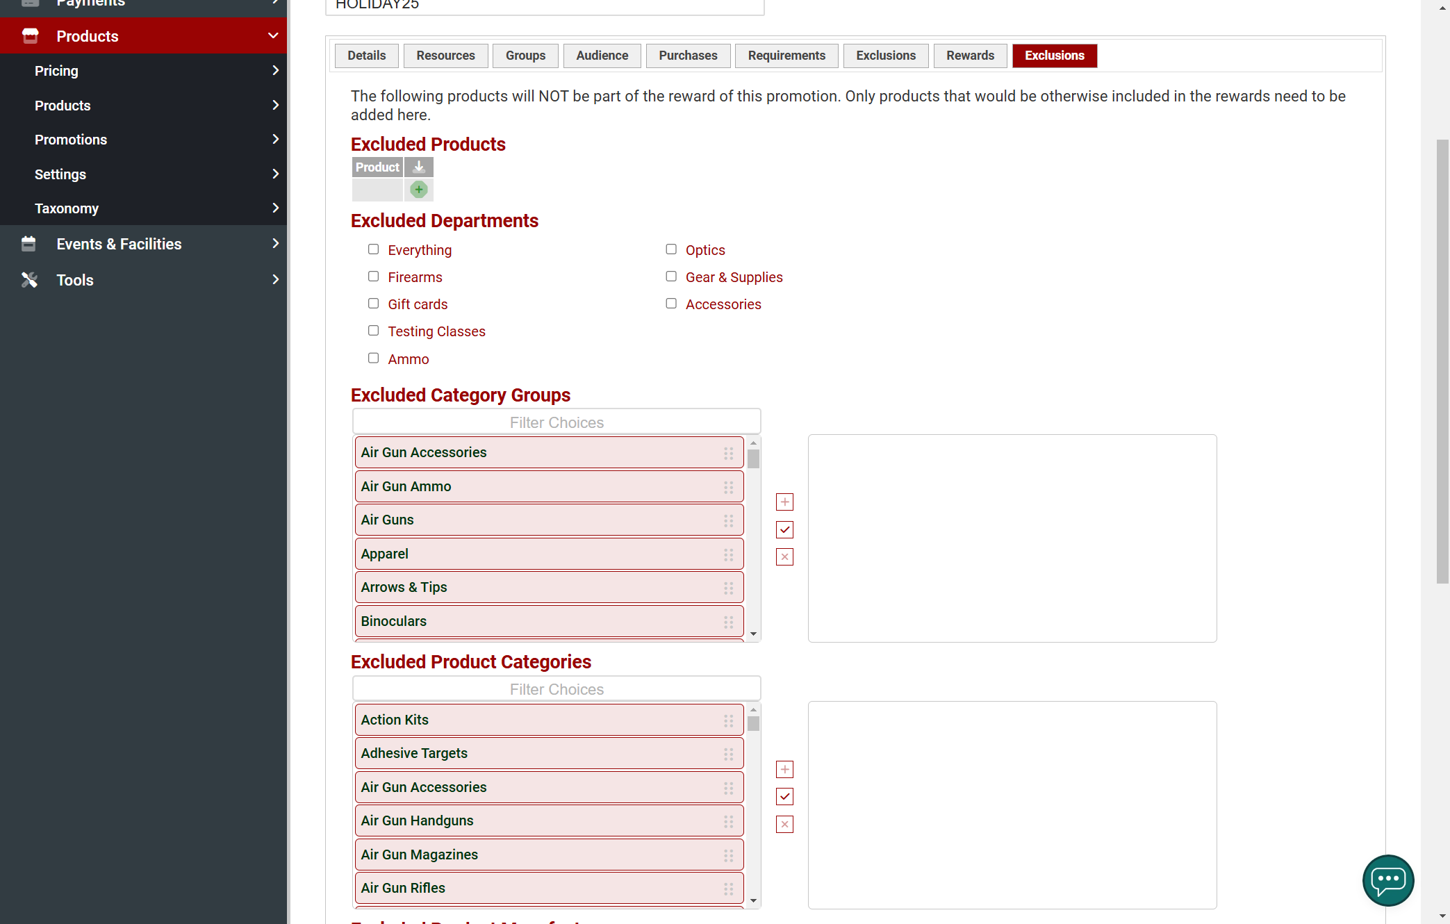Open the live chat bubble icon
This screenshot has height=924, width=1450.
point(1388,880)
